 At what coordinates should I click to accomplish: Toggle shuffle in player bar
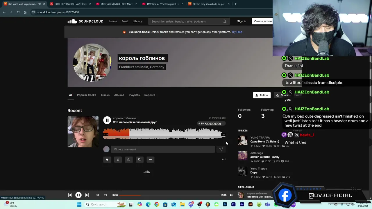click(98, 195)
